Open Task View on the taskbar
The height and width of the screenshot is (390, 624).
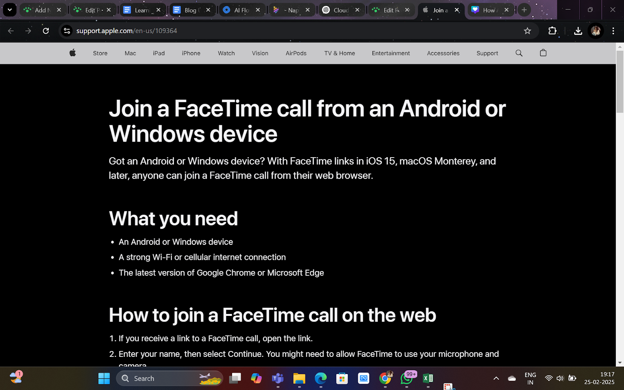(x=235, y=378)
